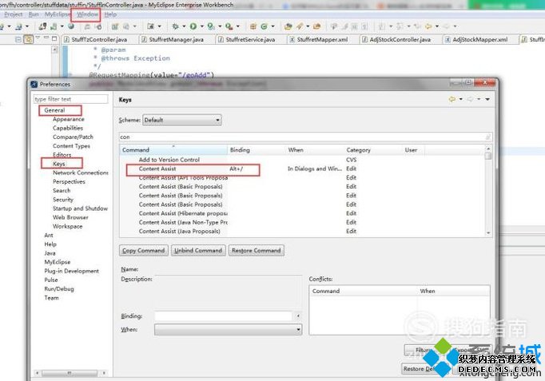Click the green Run launch icon

coord(193,26)
